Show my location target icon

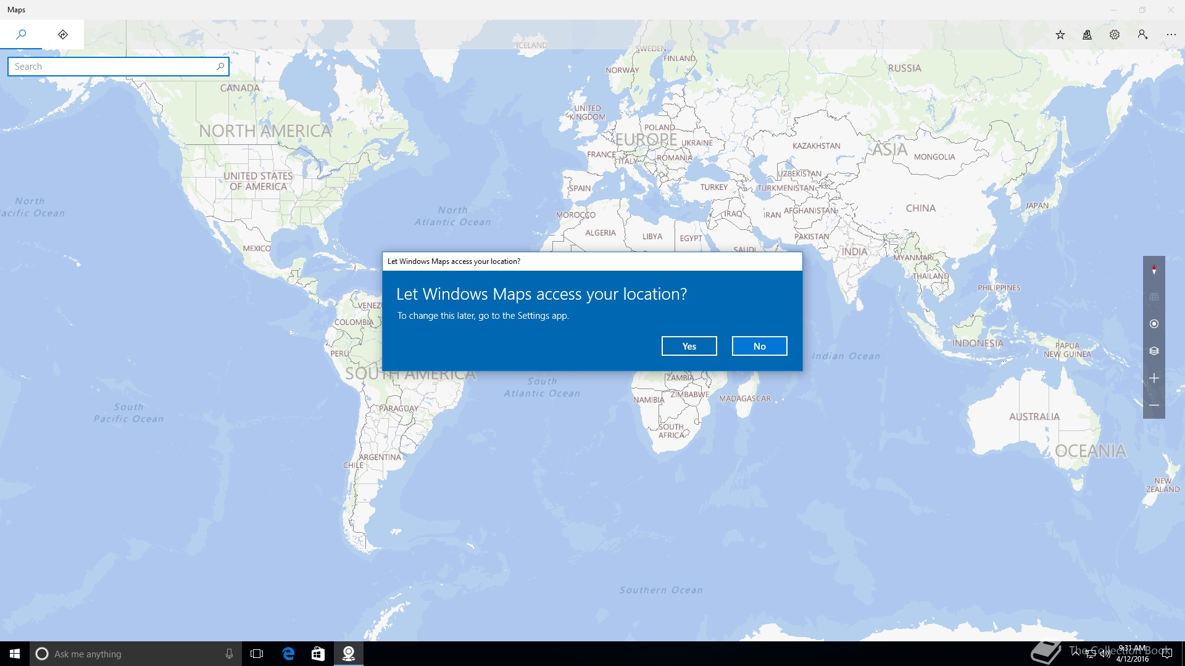click(1154, 324)
